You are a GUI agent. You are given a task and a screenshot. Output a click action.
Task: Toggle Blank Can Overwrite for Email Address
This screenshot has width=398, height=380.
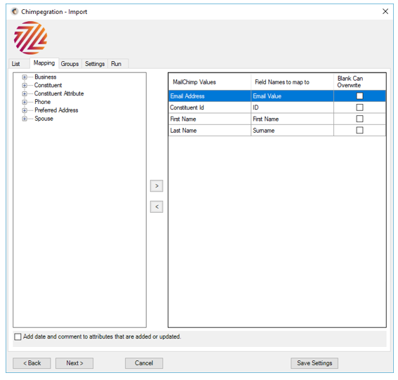359,96
